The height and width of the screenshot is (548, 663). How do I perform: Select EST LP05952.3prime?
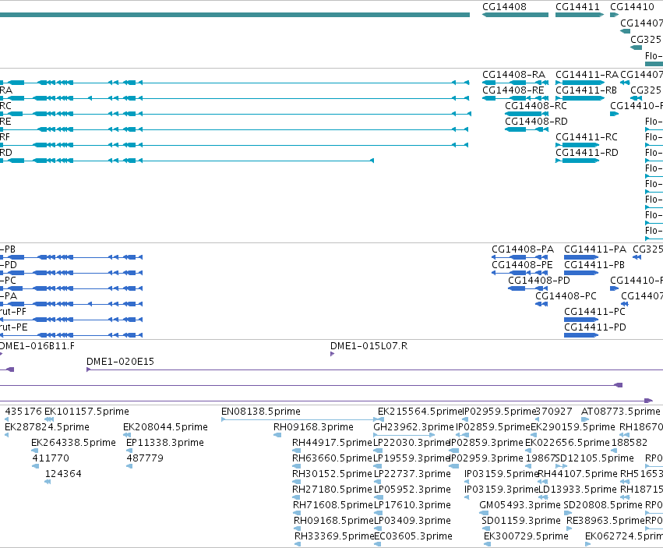[x=378, y=497]
